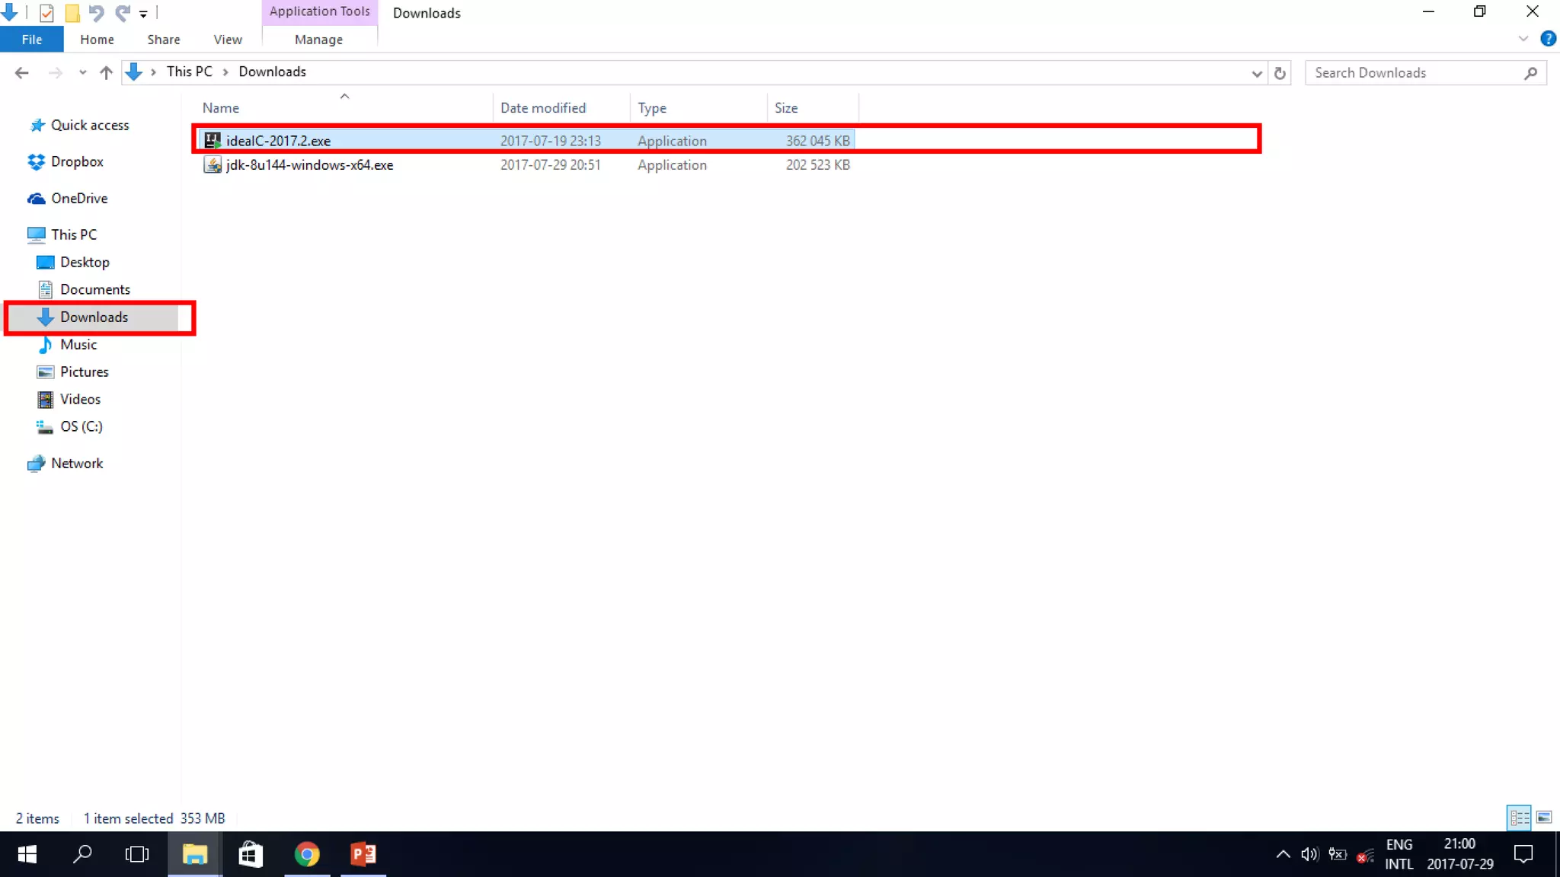Sort files by Type column
The image size is (1560, 877).
[652, 108]
